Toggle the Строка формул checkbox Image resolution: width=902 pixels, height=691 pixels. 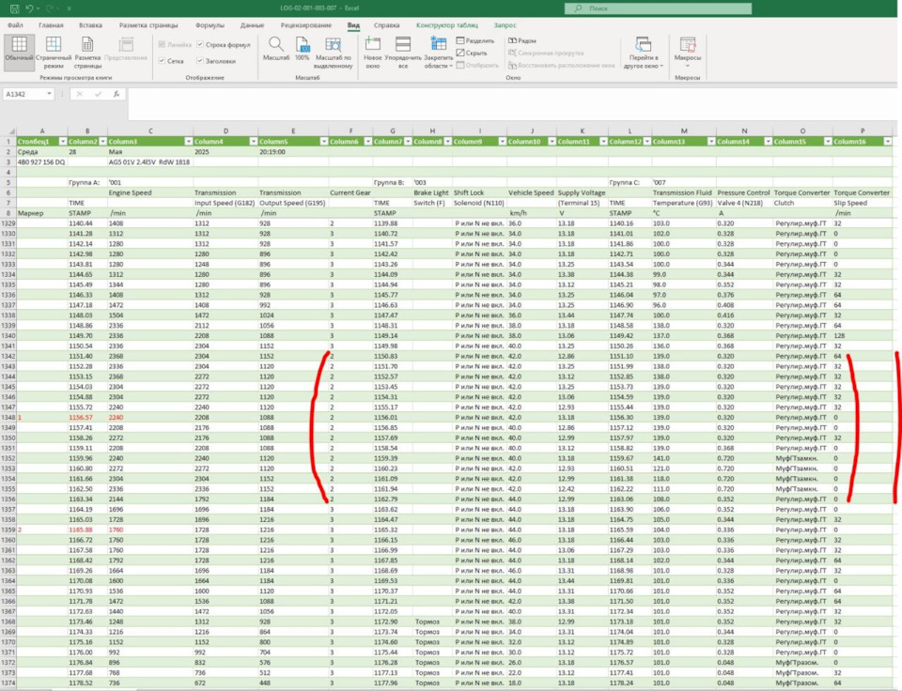click(200, 44)
